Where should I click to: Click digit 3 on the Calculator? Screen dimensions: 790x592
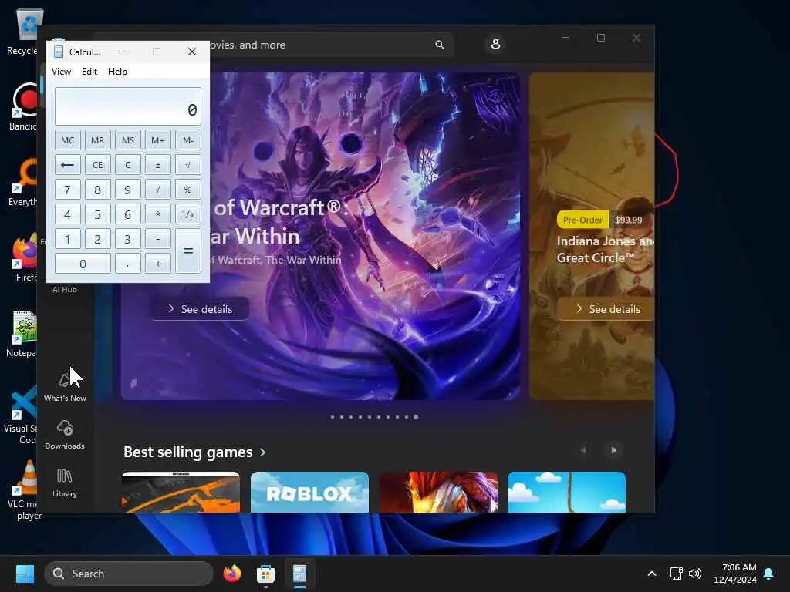128,239
